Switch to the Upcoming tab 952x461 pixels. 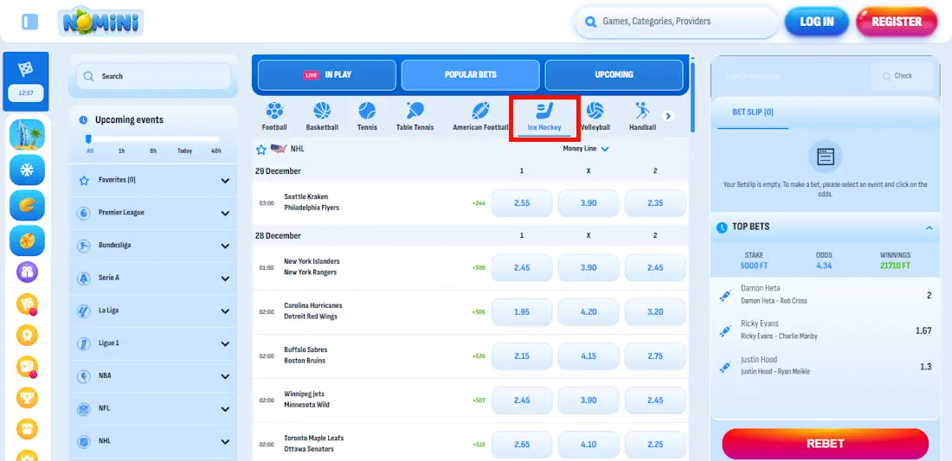click(614, 75)
